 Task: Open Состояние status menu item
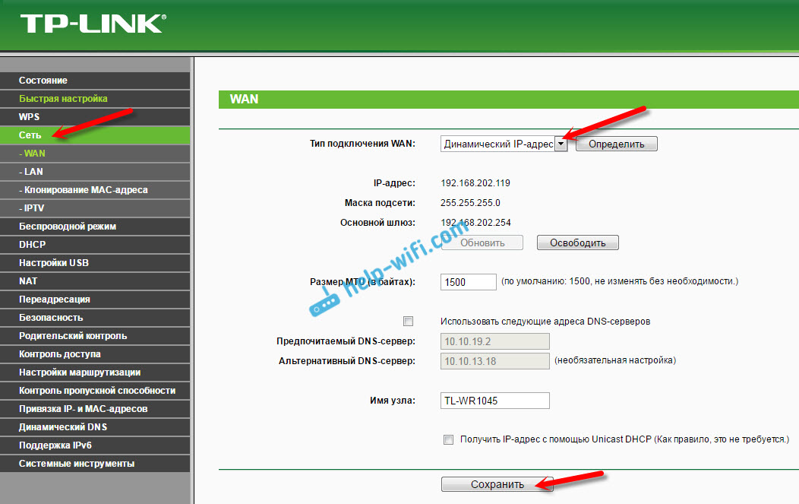(43, 81)
